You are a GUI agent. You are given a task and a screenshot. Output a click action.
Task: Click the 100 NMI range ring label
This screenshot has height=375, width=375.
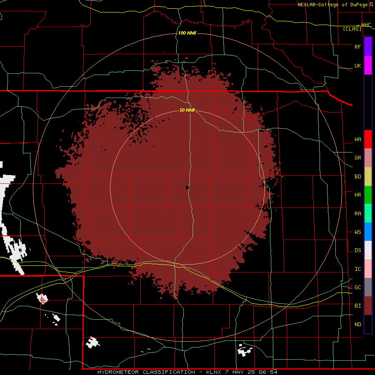click(x=187, y=33)
